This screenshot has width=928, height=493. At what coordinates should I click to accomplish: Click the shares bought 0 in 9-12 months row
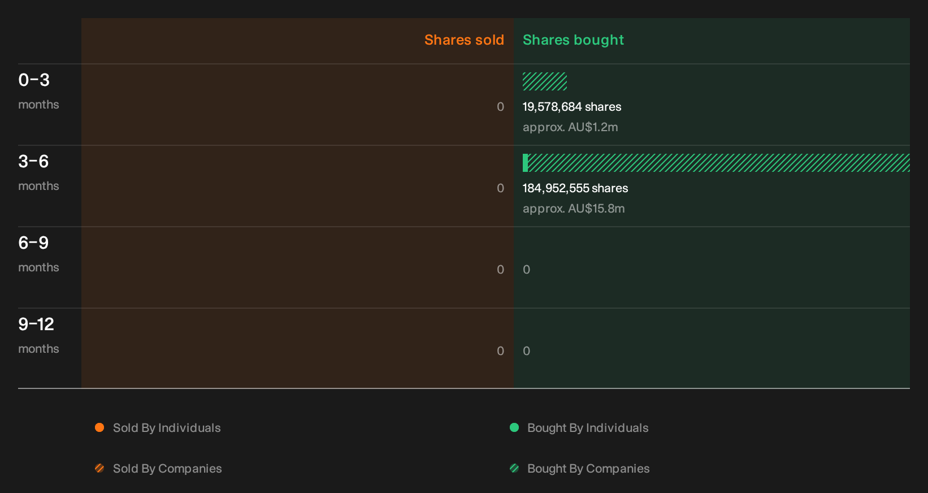coord(526,351)
